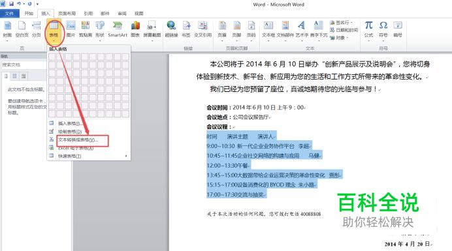The image size is (452, 251).
Task: Choose Draw Table (绘制表格) menu entry
Action: click(x=89, y=131)
